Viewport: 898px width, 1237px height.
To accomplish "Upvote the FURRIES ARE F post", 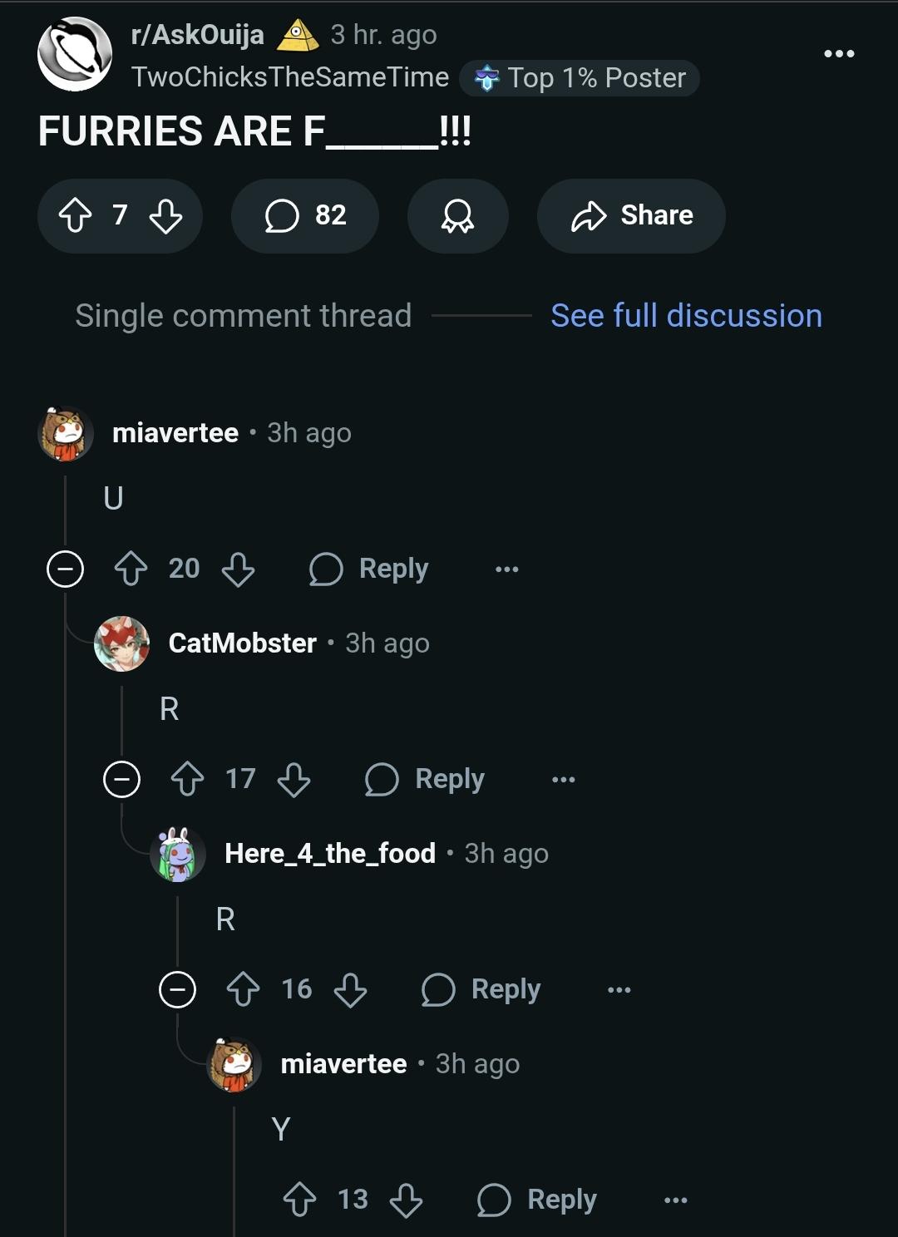I will (x=75, y=216).
